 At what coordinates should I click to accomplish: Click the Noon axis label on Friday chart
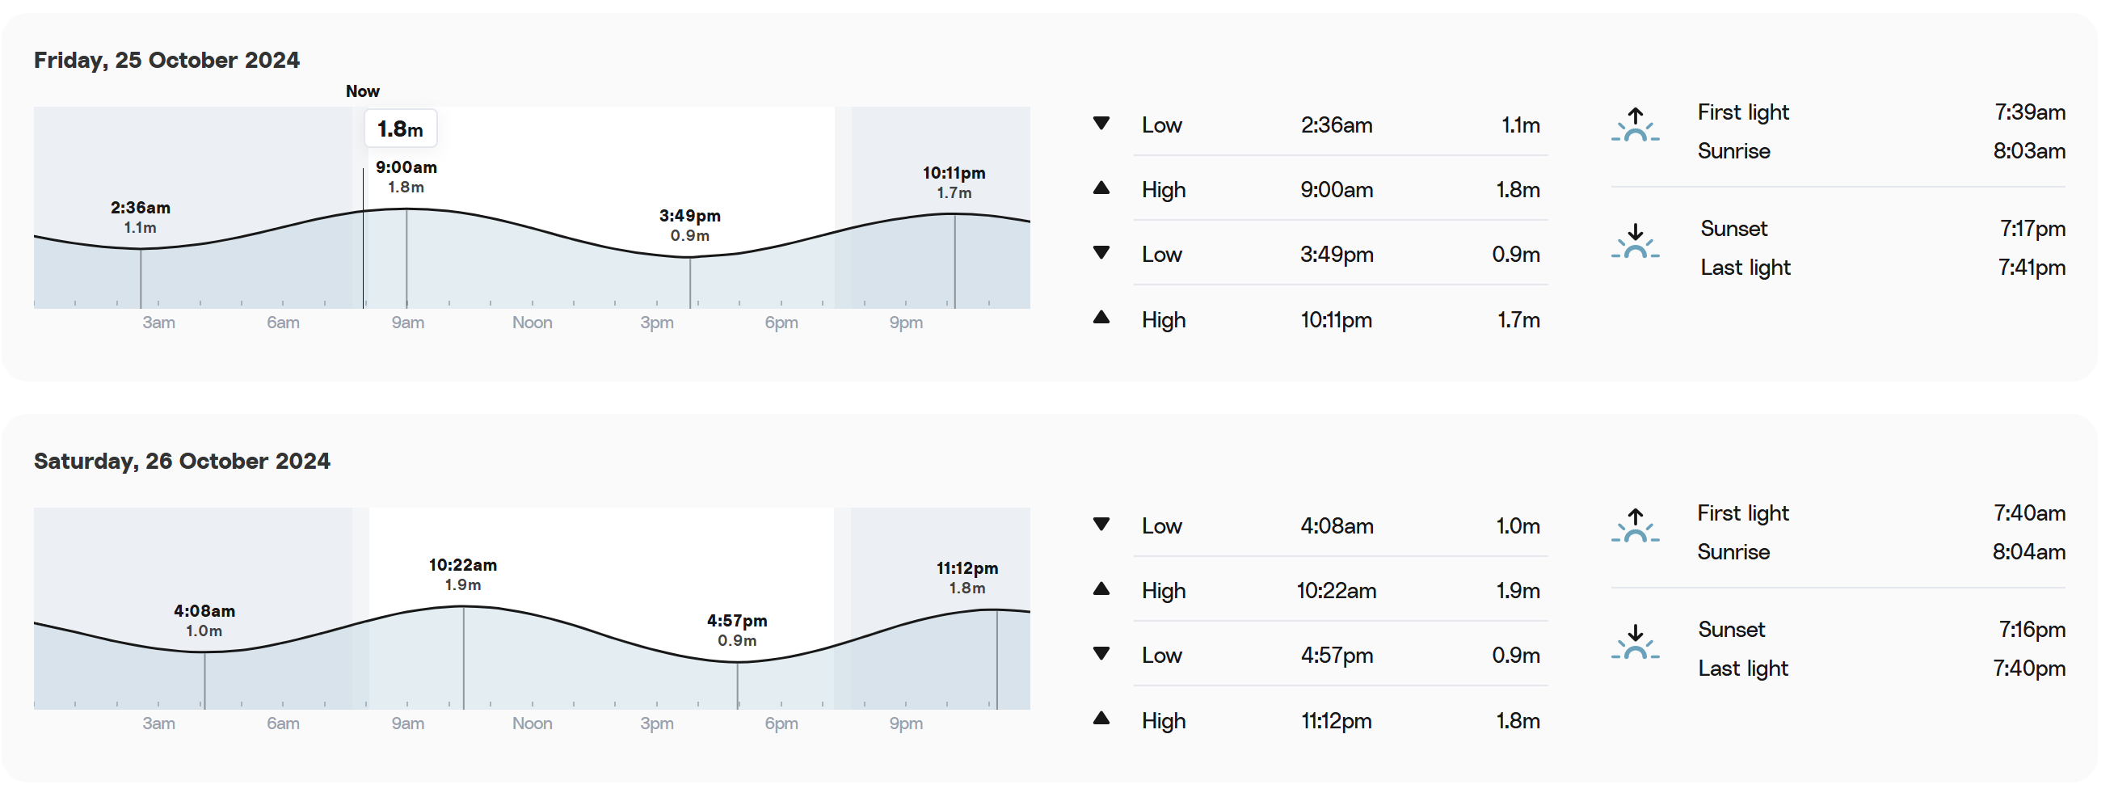[532, 323]
